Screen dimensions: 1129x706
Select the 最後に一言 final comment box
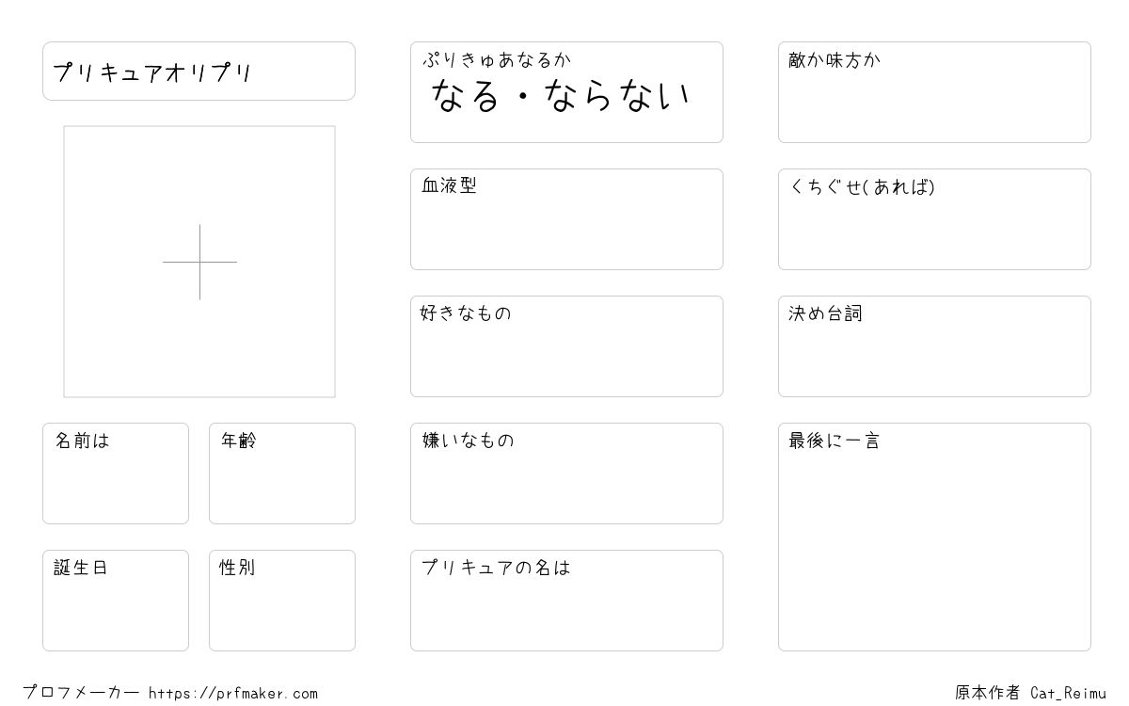tap(934, 537)
